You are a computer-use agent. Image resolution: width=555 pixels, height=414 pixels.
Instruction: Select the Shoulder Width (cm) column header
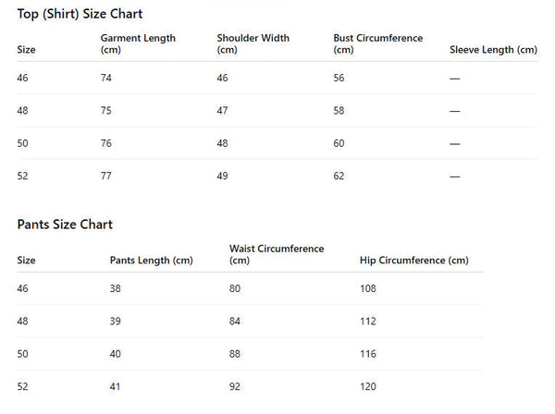[x=253, y=43]
